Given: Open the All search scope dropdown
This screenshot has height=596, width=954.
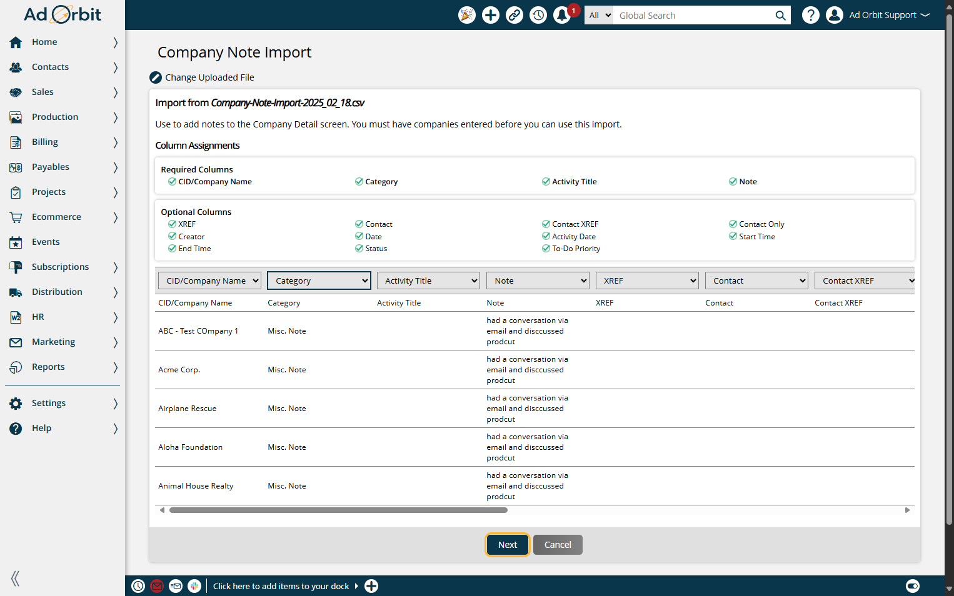Looking at the screenshot, I should (x=599, y=16).
